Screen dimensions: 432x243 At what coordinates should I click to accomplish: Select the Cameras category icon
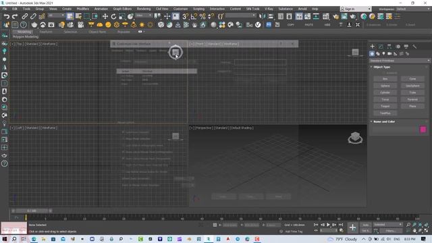click(x=389, y=54)
